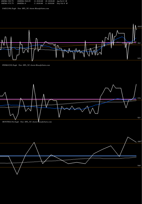Click the 'Avg Vol' readout
The height and width of the screenshot is (204, 142).
coord(62,1)
